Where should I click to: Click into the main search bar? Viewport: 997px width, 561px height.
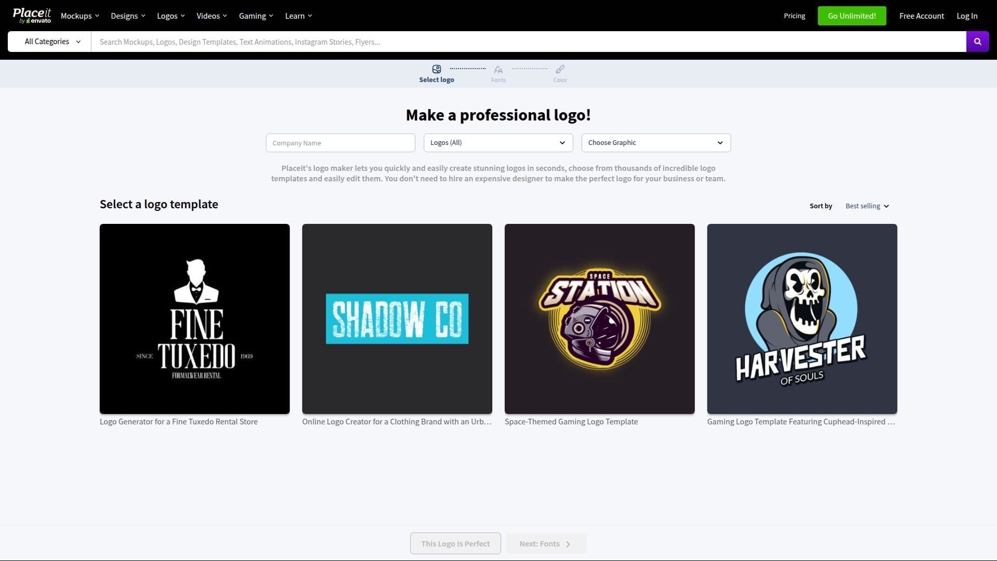coord(529,42)
